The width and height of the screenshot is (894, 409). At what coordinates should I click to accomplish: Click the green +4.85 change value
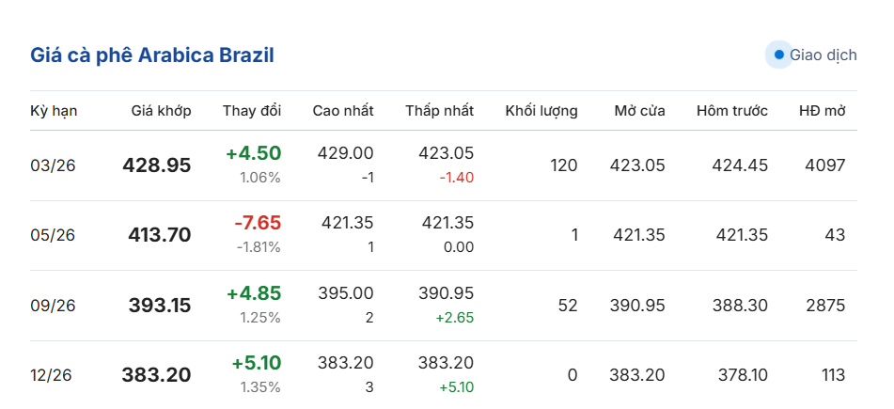point(254,293)
